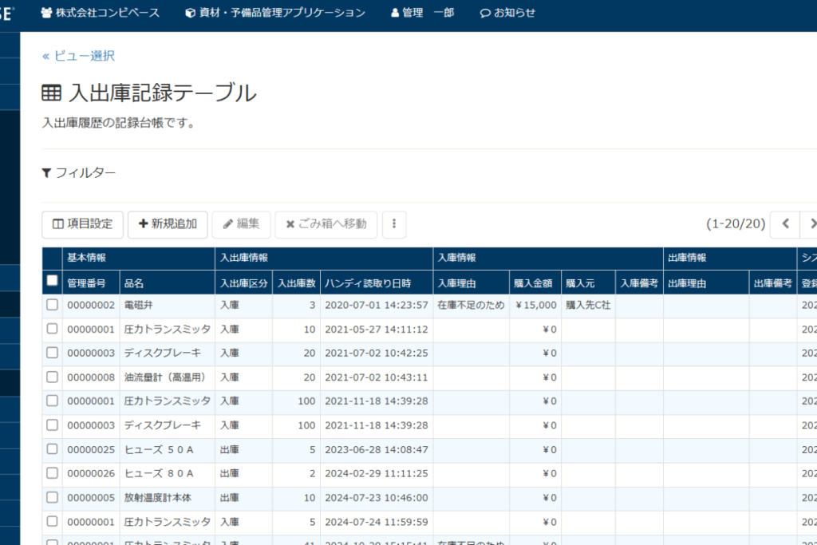Viewport: 817px width, 545px height.
Task: Click the 購入金額 ¥15,000 cell
Action: (x=535, y=305)
